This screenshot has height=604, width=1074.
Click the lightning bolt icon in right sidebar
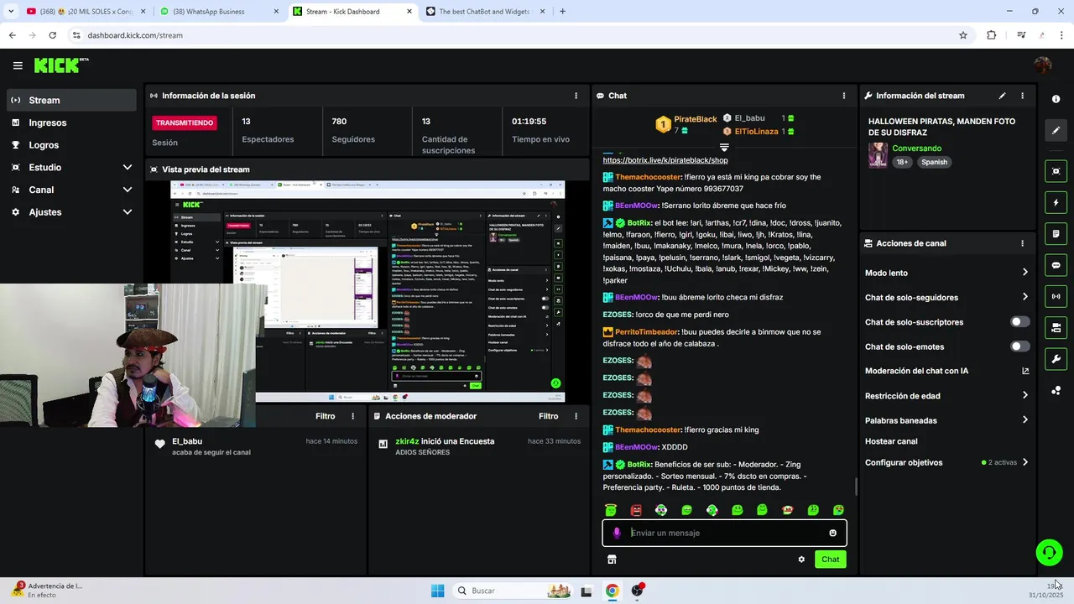coord(1056,202)
